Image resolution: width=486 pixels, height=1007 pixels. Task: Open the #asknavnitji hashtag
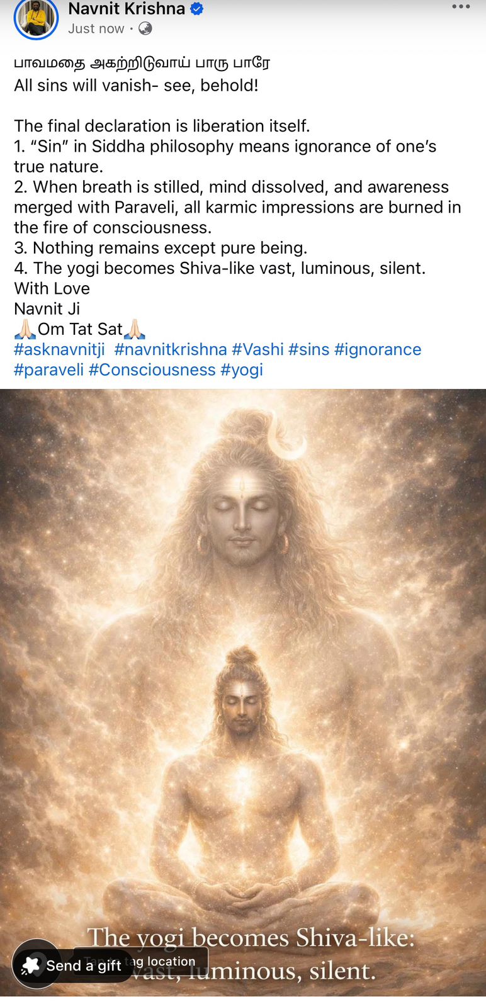59,349
